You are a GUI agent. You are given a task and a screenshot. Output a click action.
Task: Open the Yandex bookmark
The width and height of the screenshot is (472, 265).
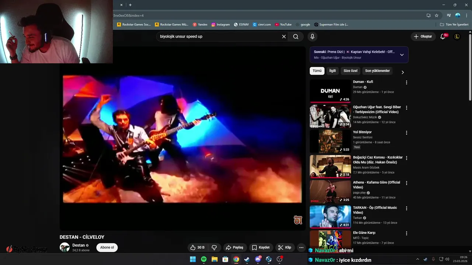[x=200, y=25]
